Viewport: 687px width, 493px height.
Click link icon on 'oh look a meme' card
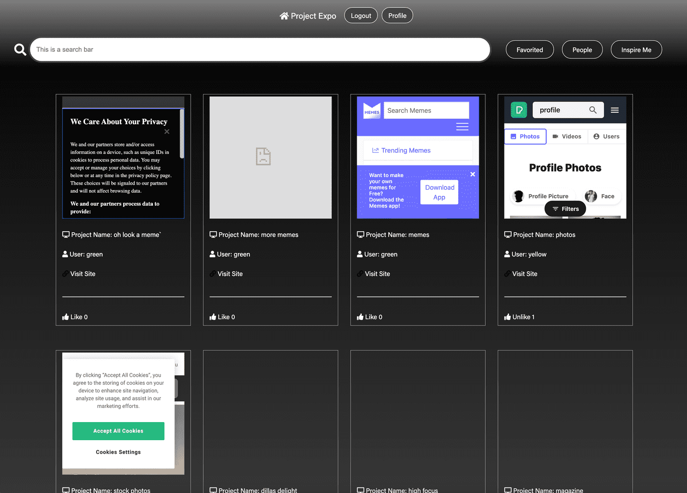tap(65, 274)
